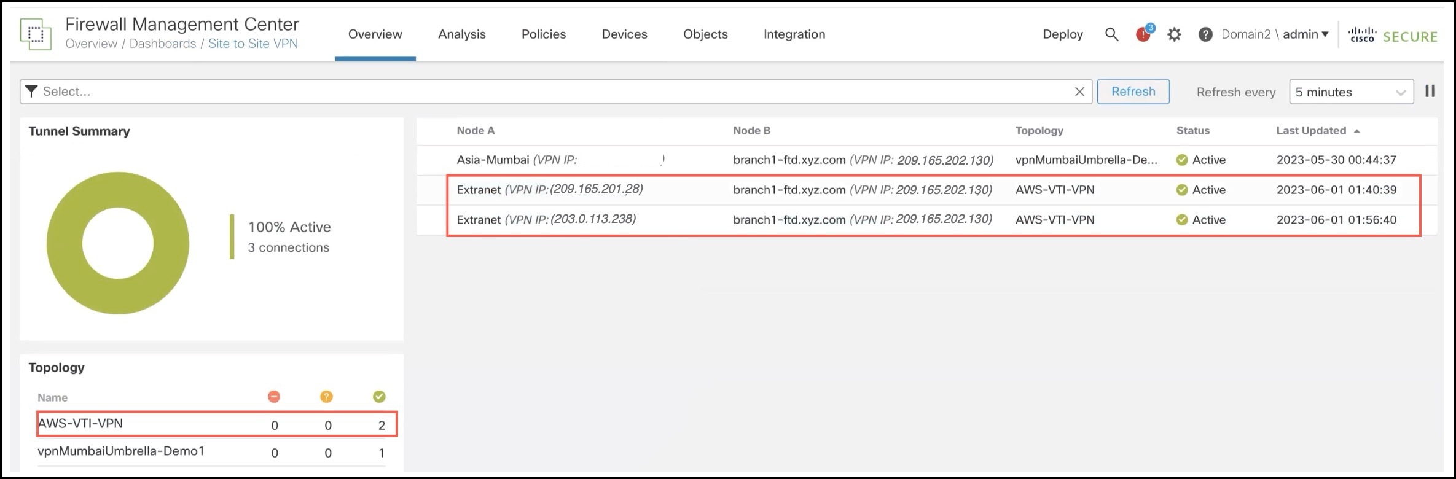Clear the filter with the X icon
This screenshot has width=1456, height=479.
tap(1079, 92)
